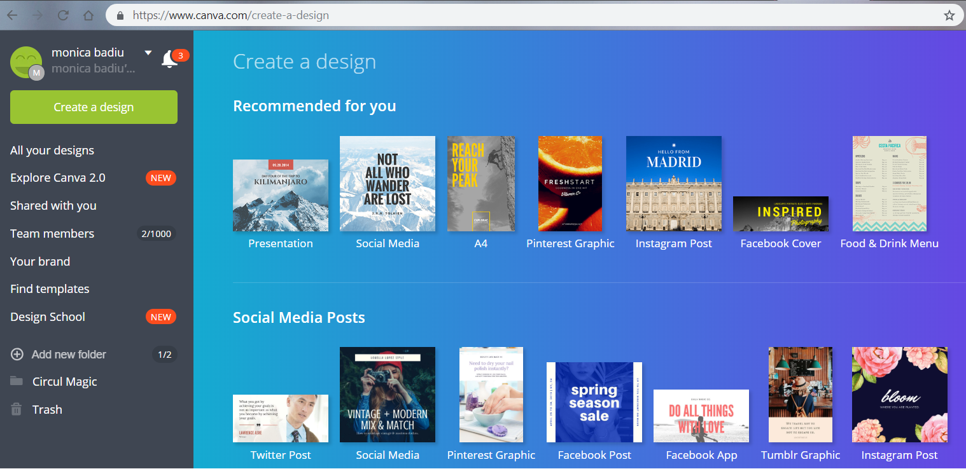Select the Not All Who Wander Social Media thumbnail
966x469 pixels.
(x=388, y=184)
